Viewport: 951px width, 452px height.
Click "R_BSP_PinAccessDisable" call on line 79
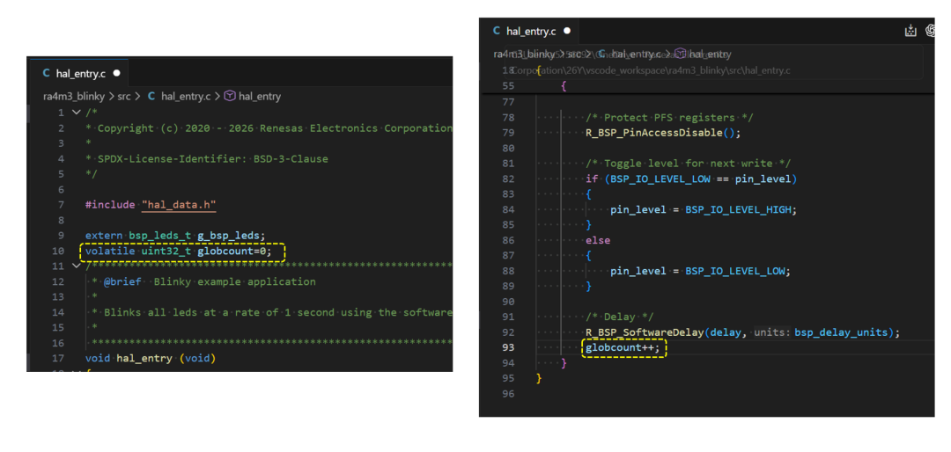click(x=653, y=133)
